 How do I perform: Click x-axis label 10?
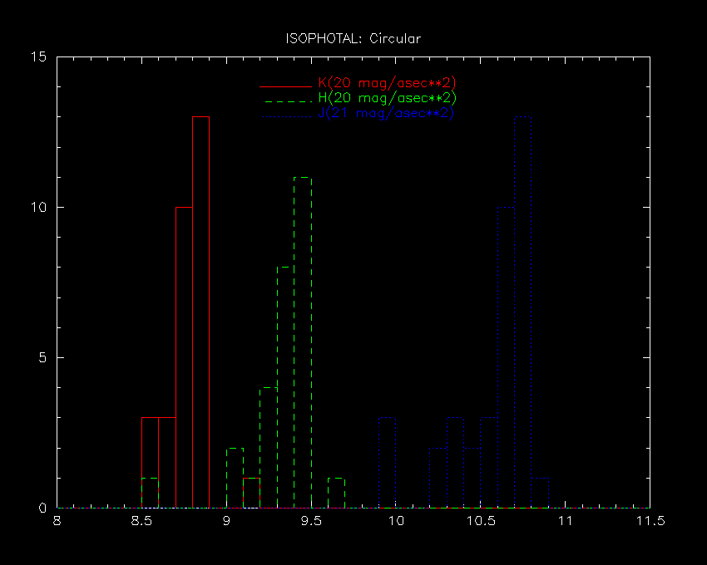(396, 521)
